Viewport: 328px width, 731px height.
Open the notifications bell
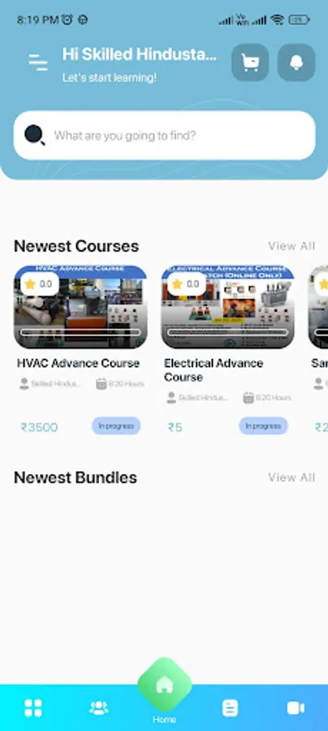click(x=296, y=63)
